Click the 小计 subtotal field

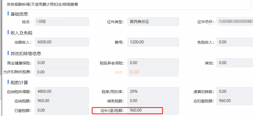[x=153, y=72]
